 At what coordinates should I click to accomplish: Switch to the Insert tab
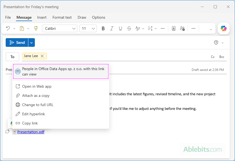42,17
